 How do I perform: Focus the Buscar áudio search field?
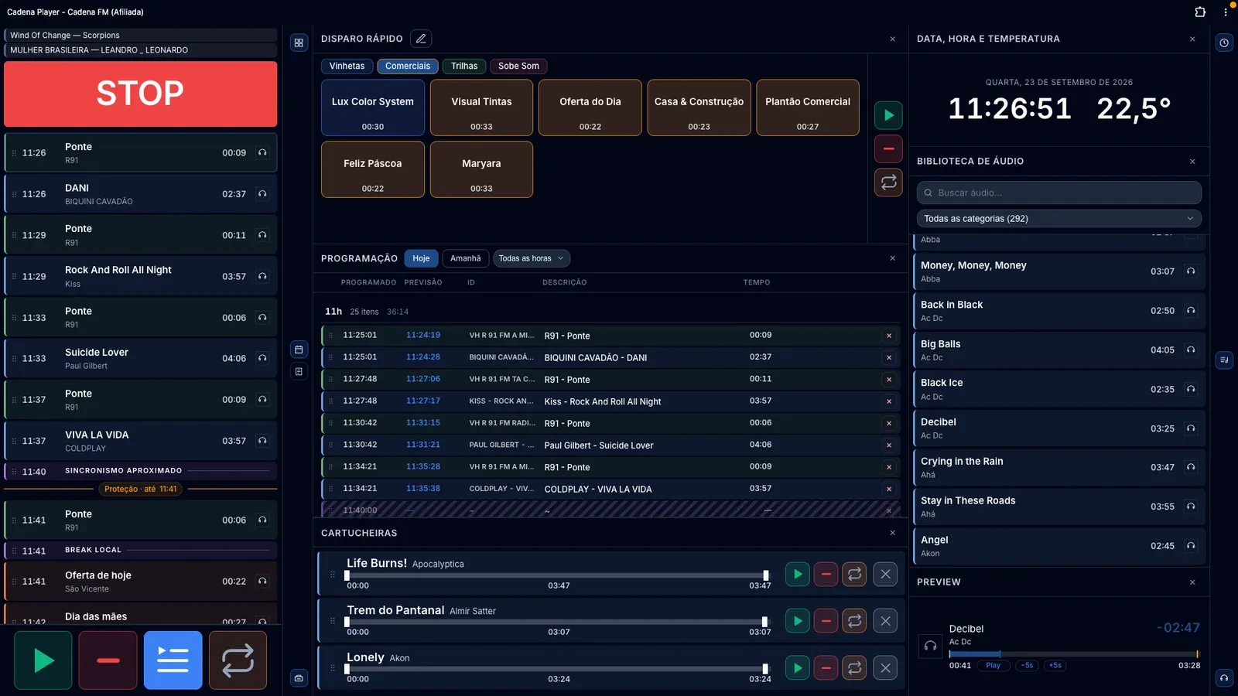(1058, 193)
